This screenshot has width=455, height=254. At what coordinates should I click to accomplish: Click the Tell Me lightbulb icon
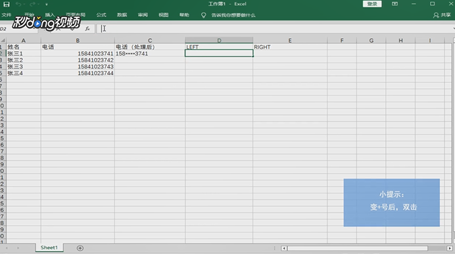[x=203, y=15]
